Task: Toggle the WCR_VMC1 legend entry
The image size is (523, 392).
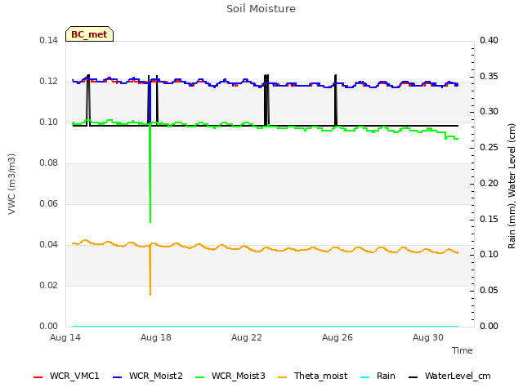Action: pyautogui.click(x=66, y=376)
